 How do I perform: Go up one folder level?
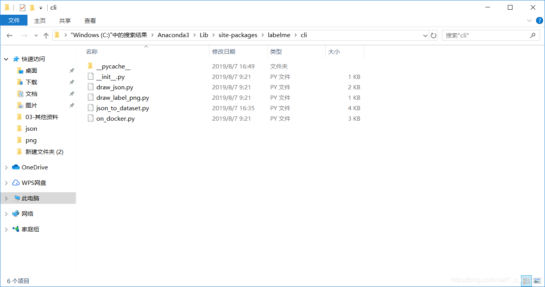coord(46,35)
